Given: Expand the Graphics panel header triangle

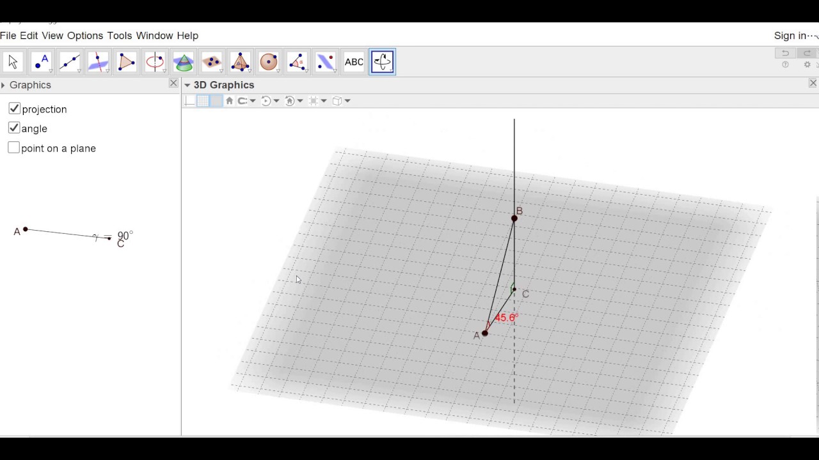Looking at the screenshot, I should click(3, 85).
